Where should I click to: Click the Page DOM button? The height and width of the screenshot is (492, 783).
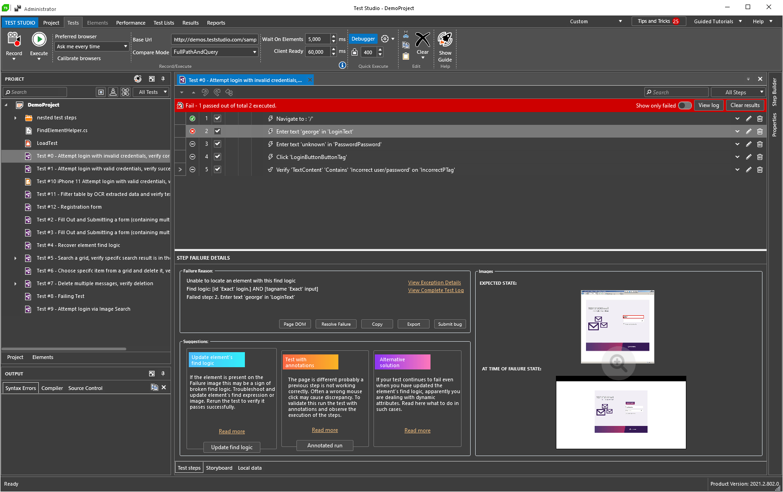(x=295, y=324)
